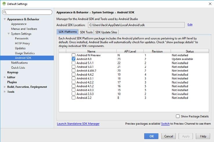This screenshot has height=142, width=214.
Task: Expand the Tools settings section
Action: point(5,92)
